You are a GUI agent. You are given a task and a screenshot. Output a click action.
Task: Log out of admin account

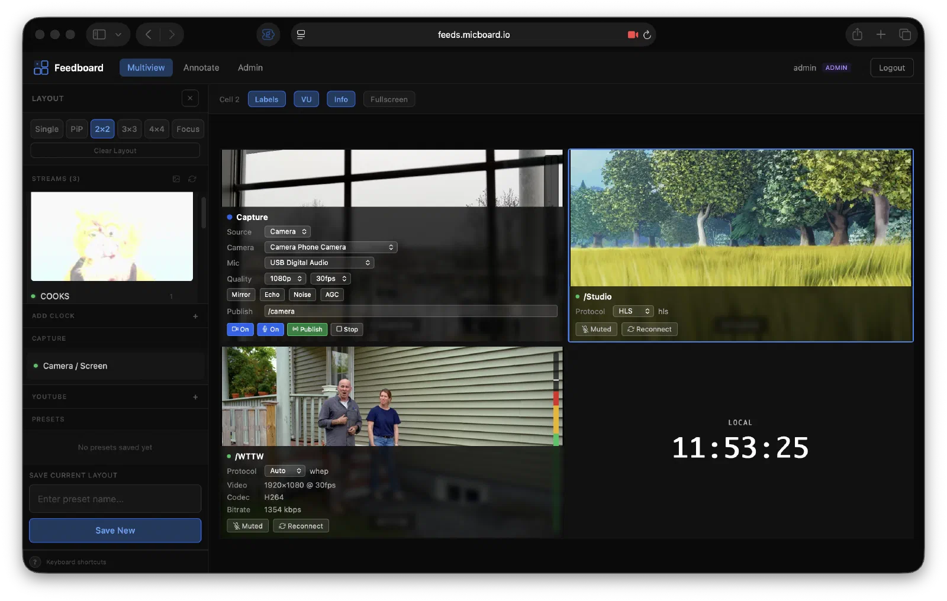tap(892, 67)
